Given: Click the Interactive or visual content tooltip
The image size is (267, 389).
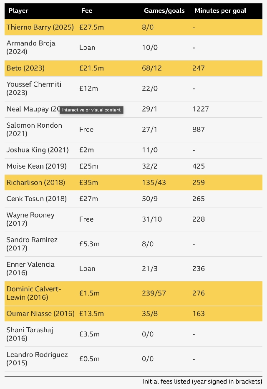Looking at the screenshot, I should coord(92,110).
